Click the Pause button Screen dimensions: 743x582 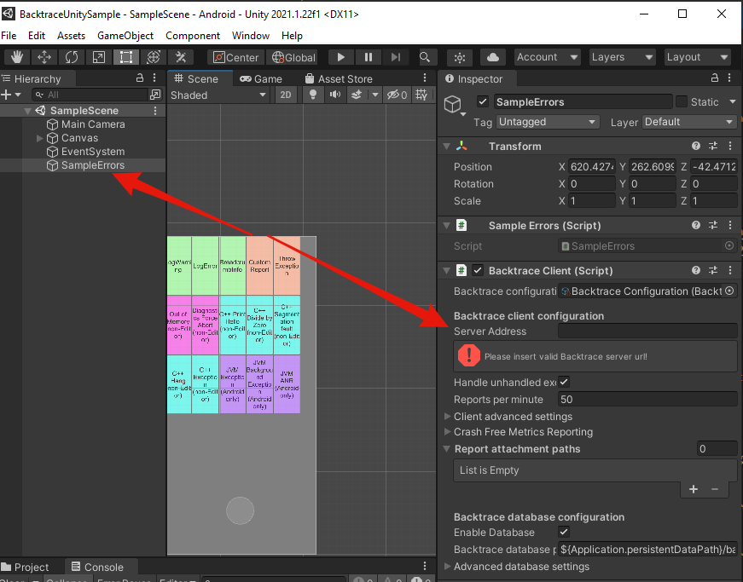click(x=369, y=57)
